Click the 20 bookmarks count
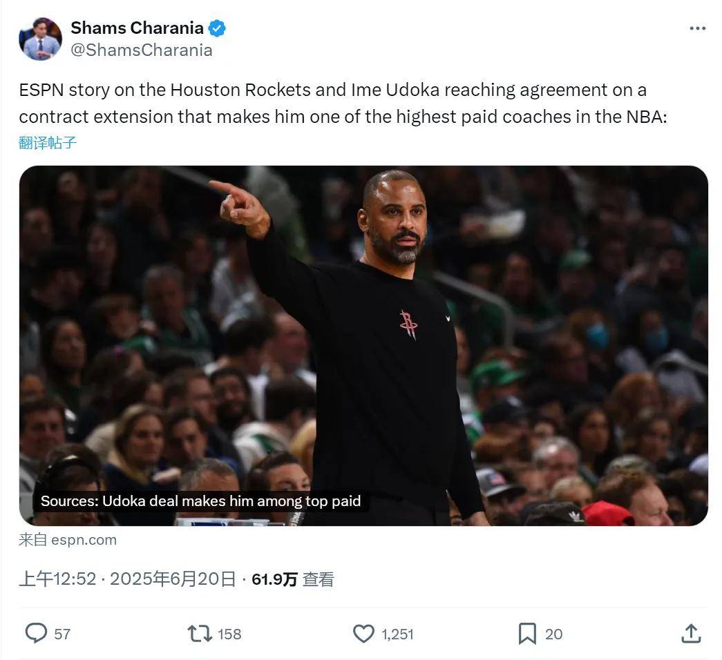This screenshot has width=722, height=660. pyautogui.click(x=553, y=634)
